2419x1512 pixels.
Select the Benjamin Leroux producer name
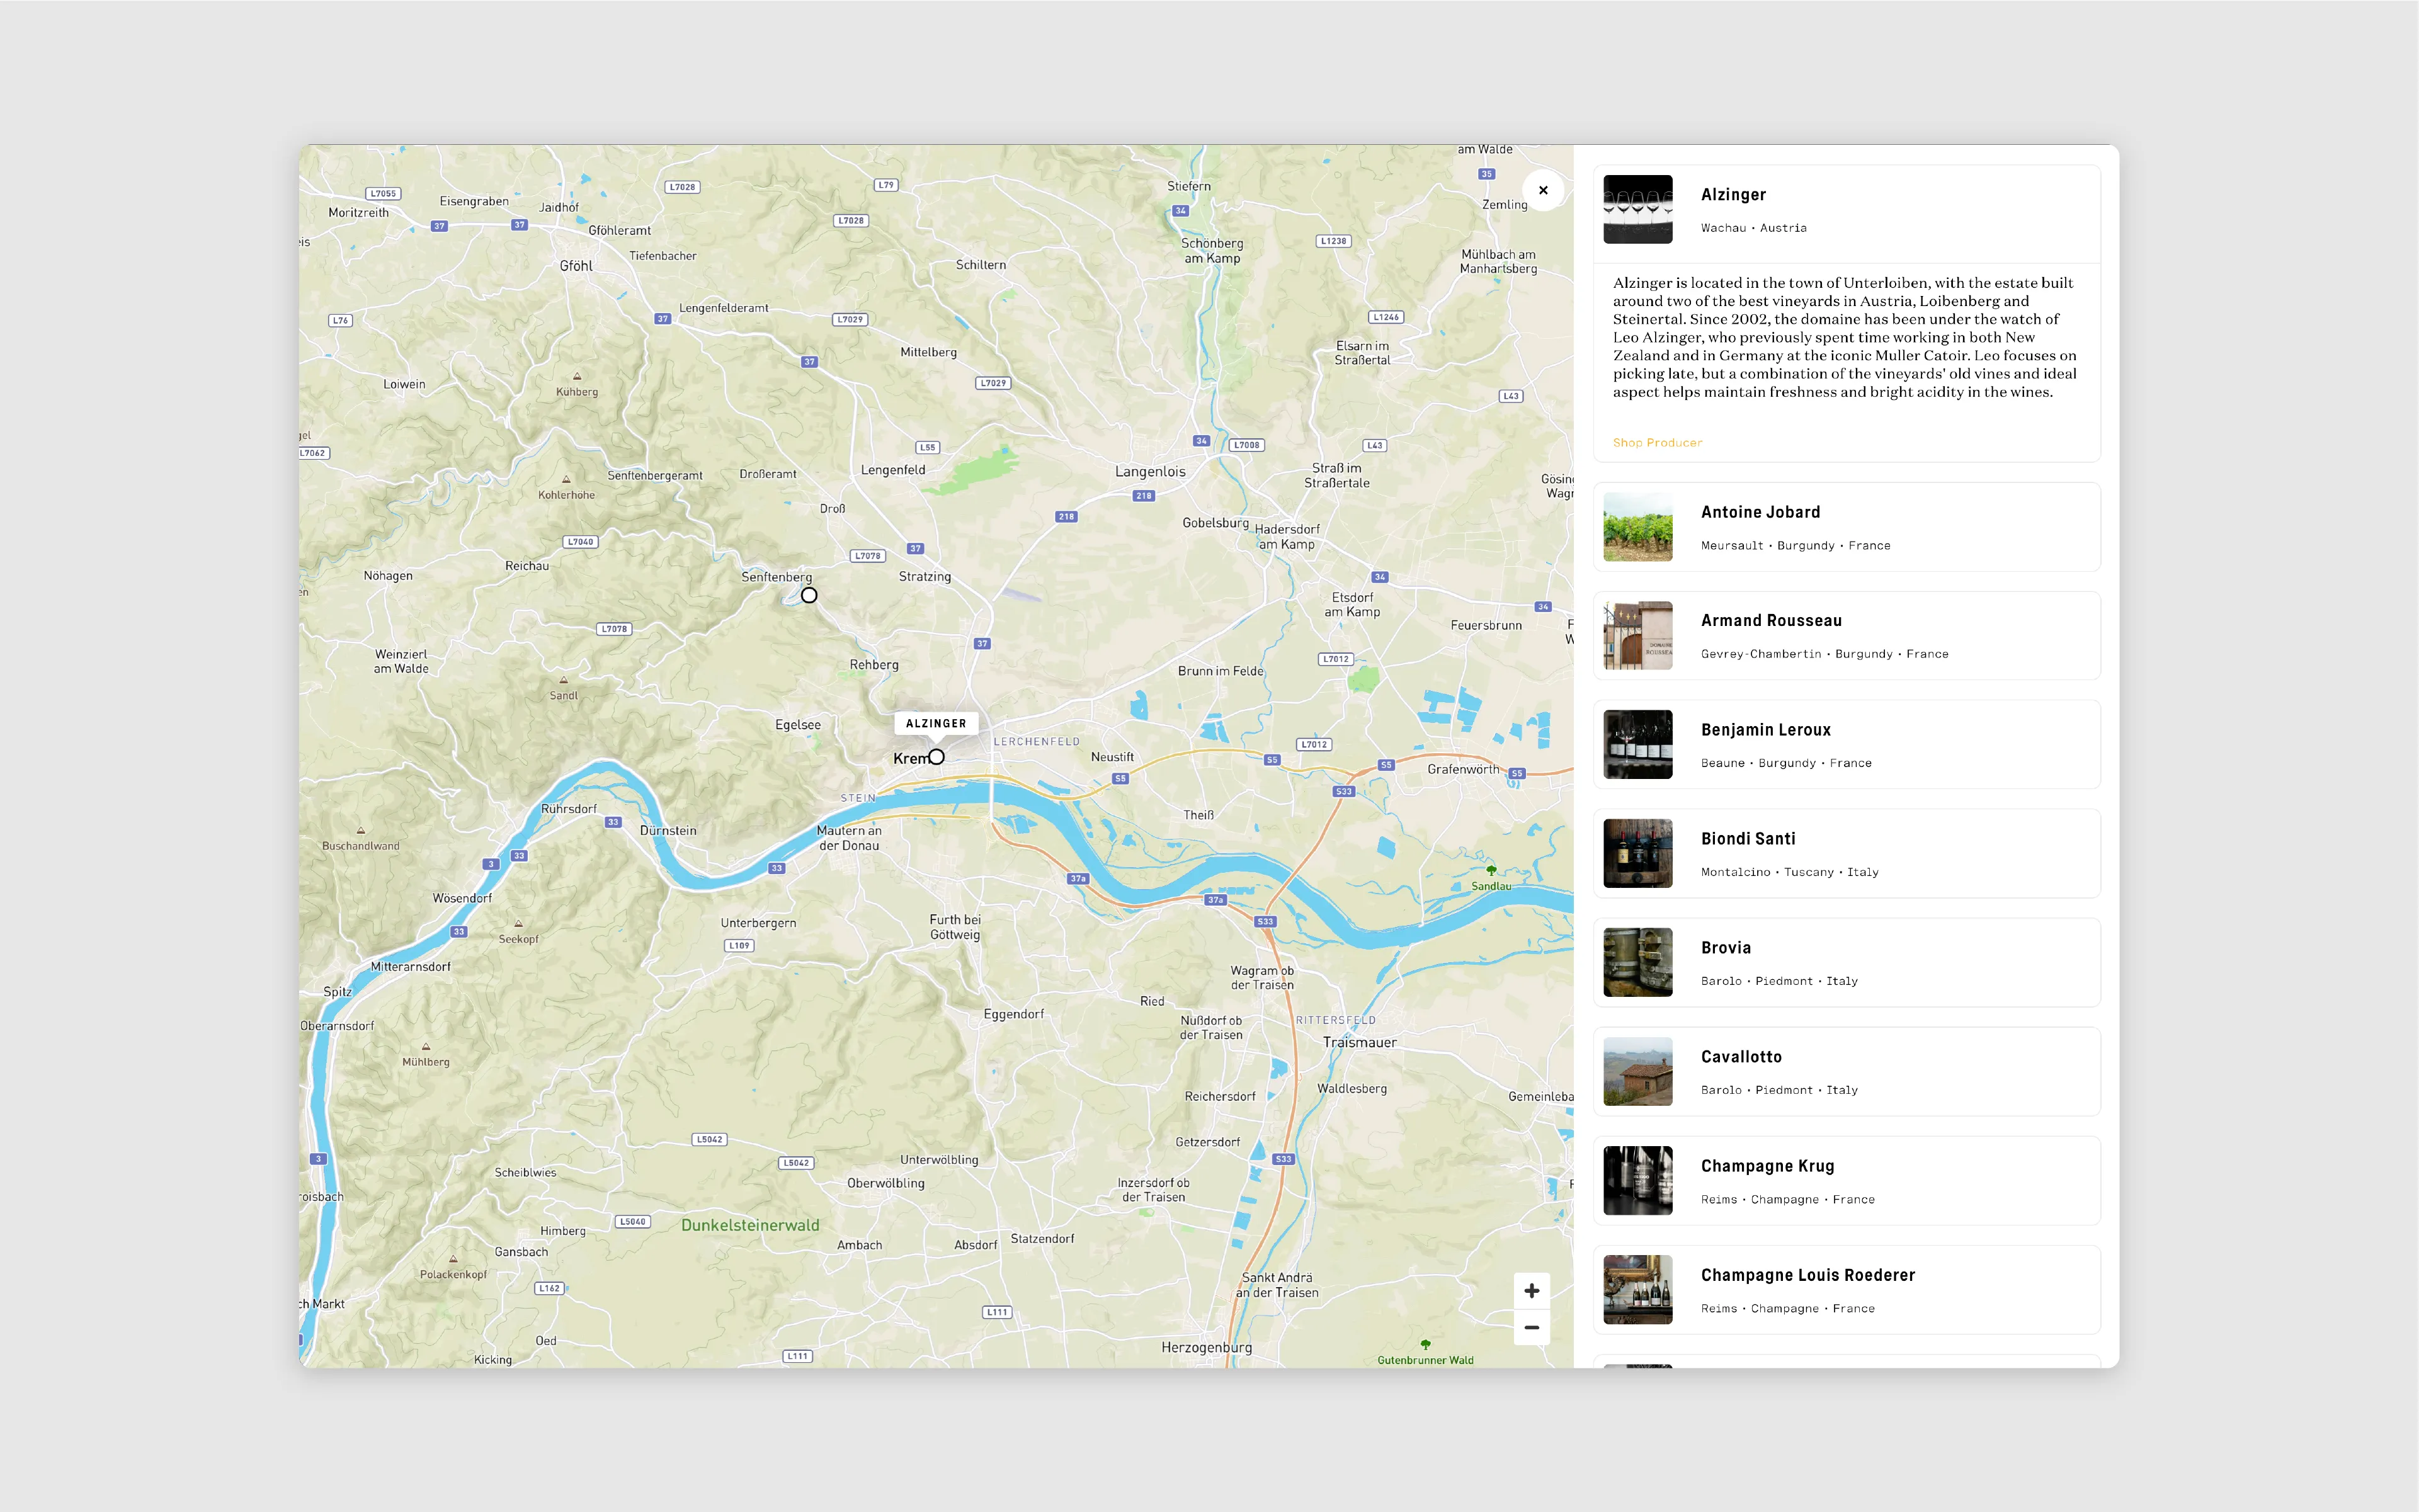[1765, 730]
